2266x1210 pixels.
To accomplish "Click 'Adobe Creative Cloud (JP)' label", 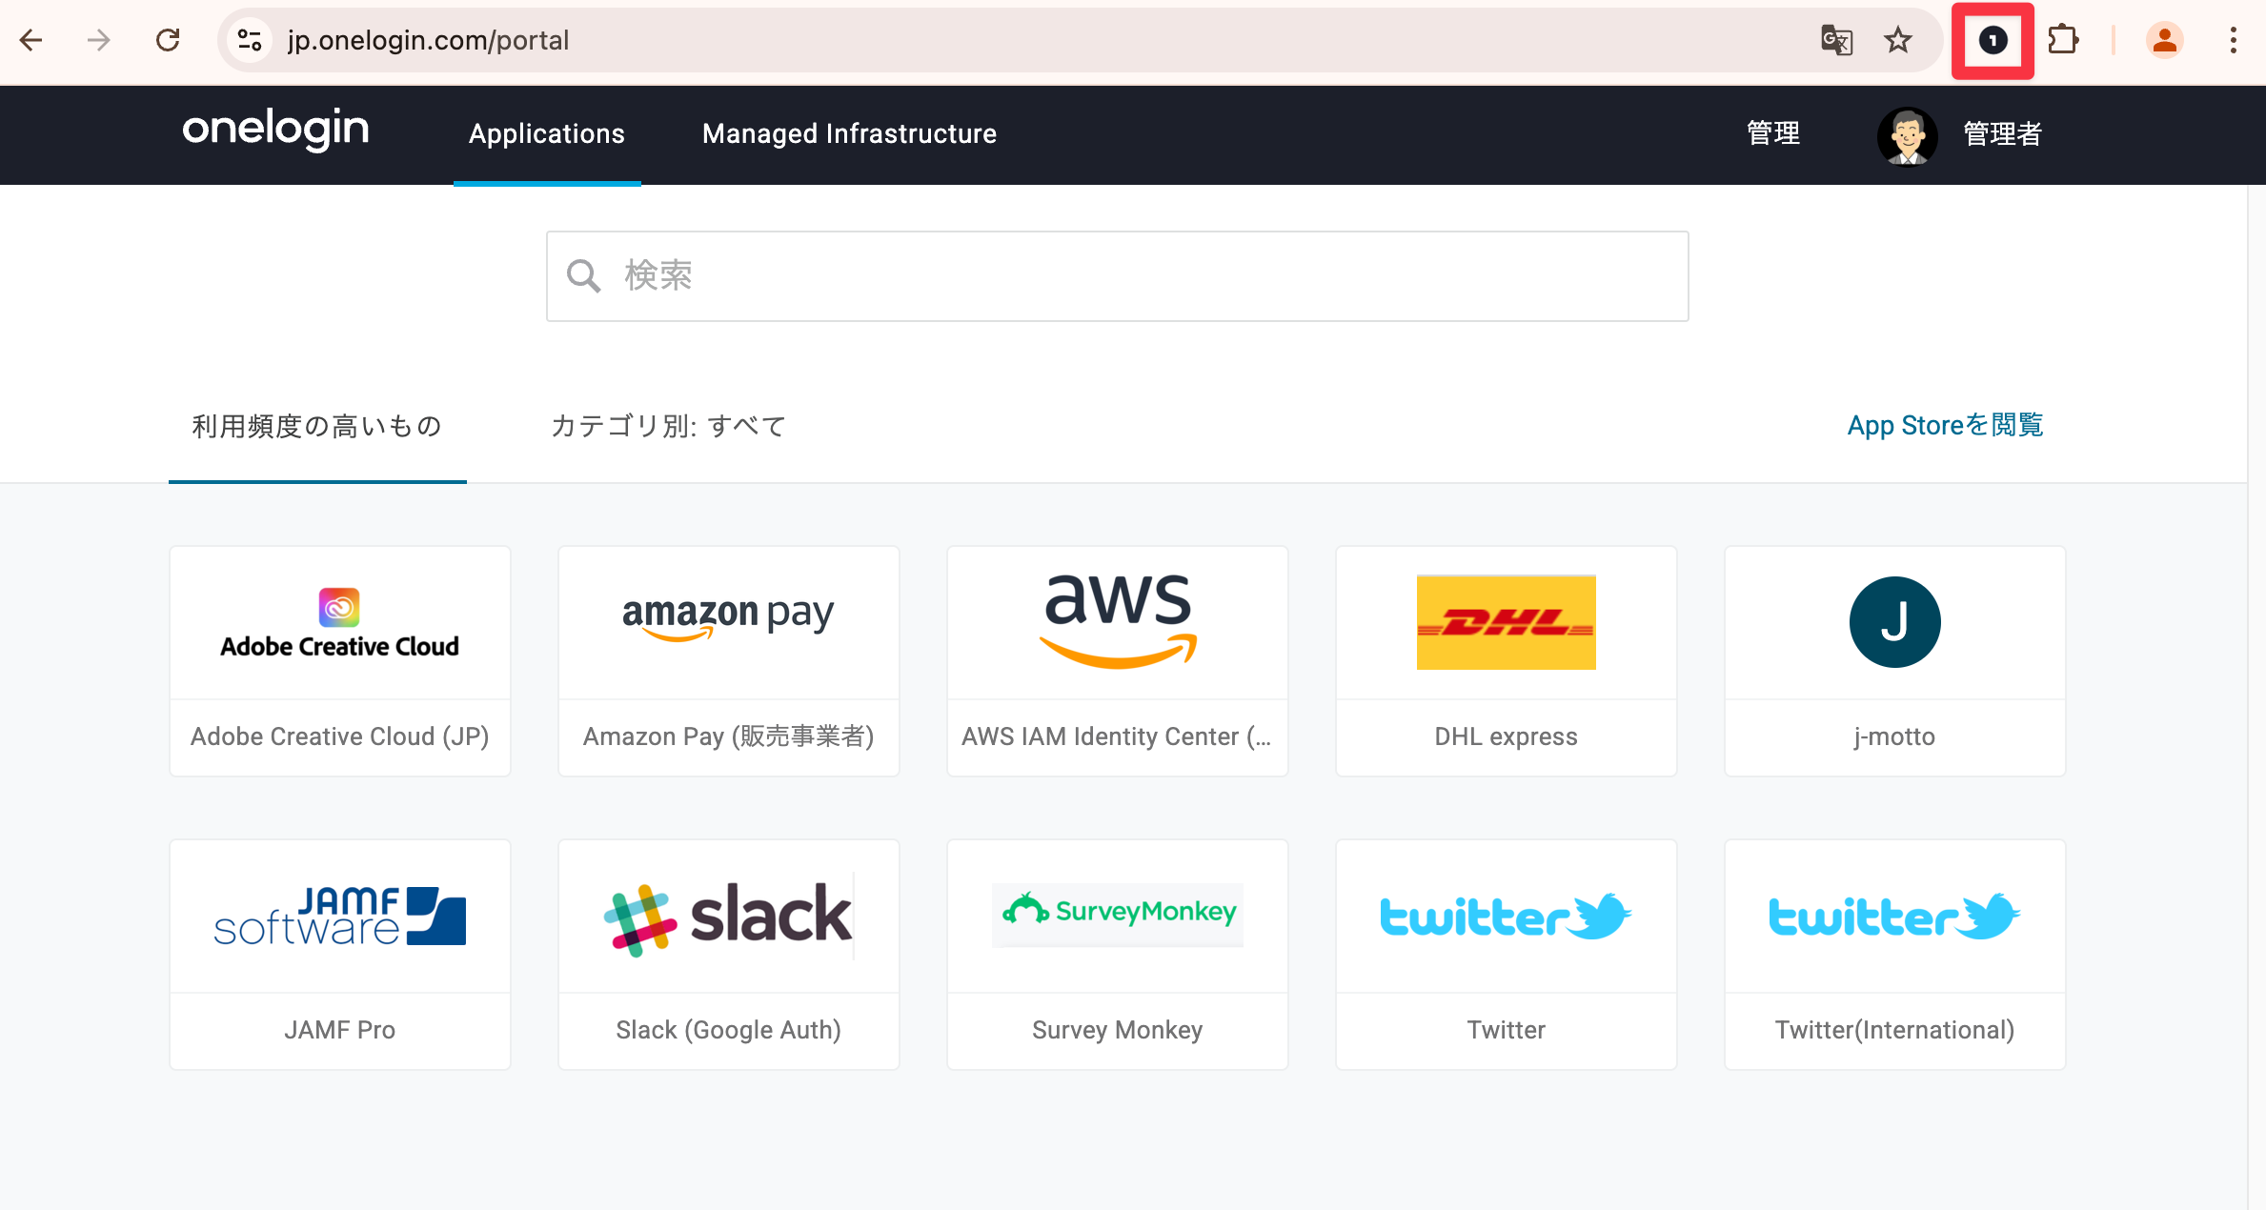I will pos(340,736).
